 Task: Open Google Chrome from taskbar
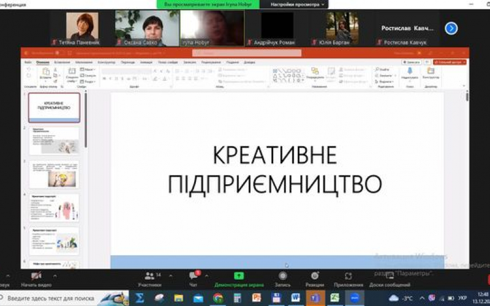pyautogui.click(x=218, y=298)
